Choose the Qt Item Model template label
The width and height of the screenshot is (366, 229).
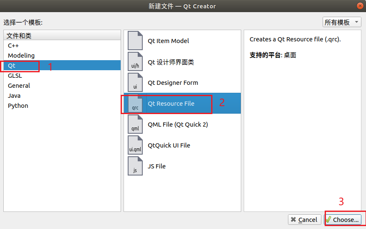pyautogui.click(x=168, y=41)
